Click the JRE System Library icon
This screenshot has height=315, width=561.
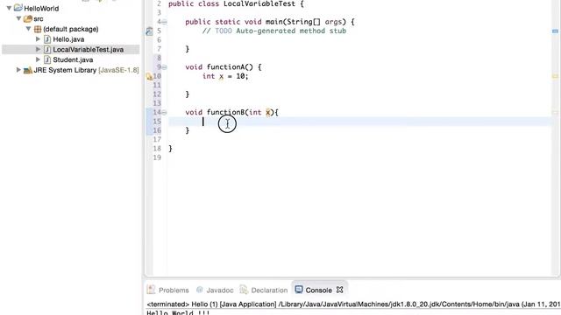pyautogui.click(x=28, y=70)
